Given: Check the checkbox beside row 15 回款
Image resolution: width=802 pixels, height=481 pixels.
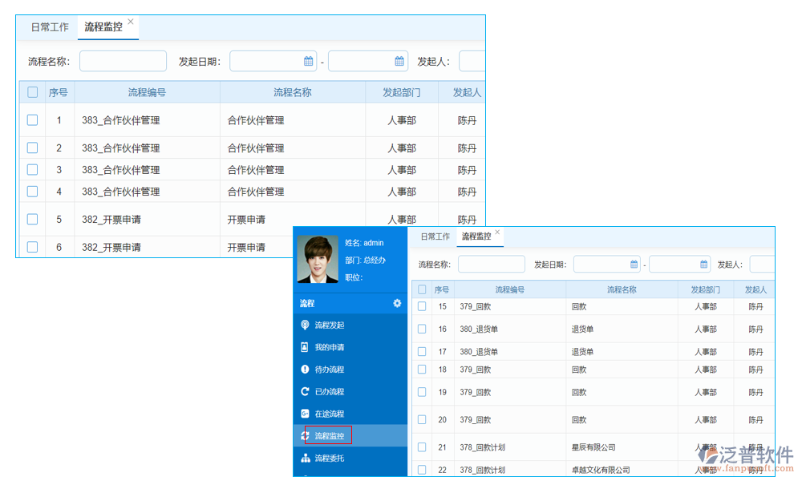Looking at the screenshot, I should pos(422,305).
